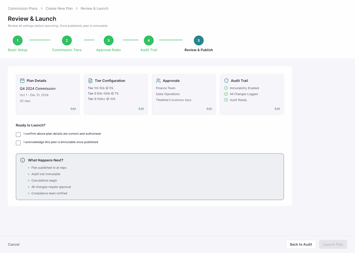Click the document icon beside Tier Configuration

coord(90,80)
